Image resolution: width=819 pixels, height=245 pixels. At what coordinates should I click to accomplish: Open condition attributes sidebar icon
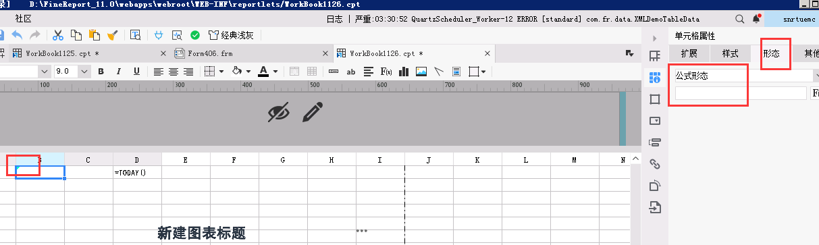tap(654, 142)
